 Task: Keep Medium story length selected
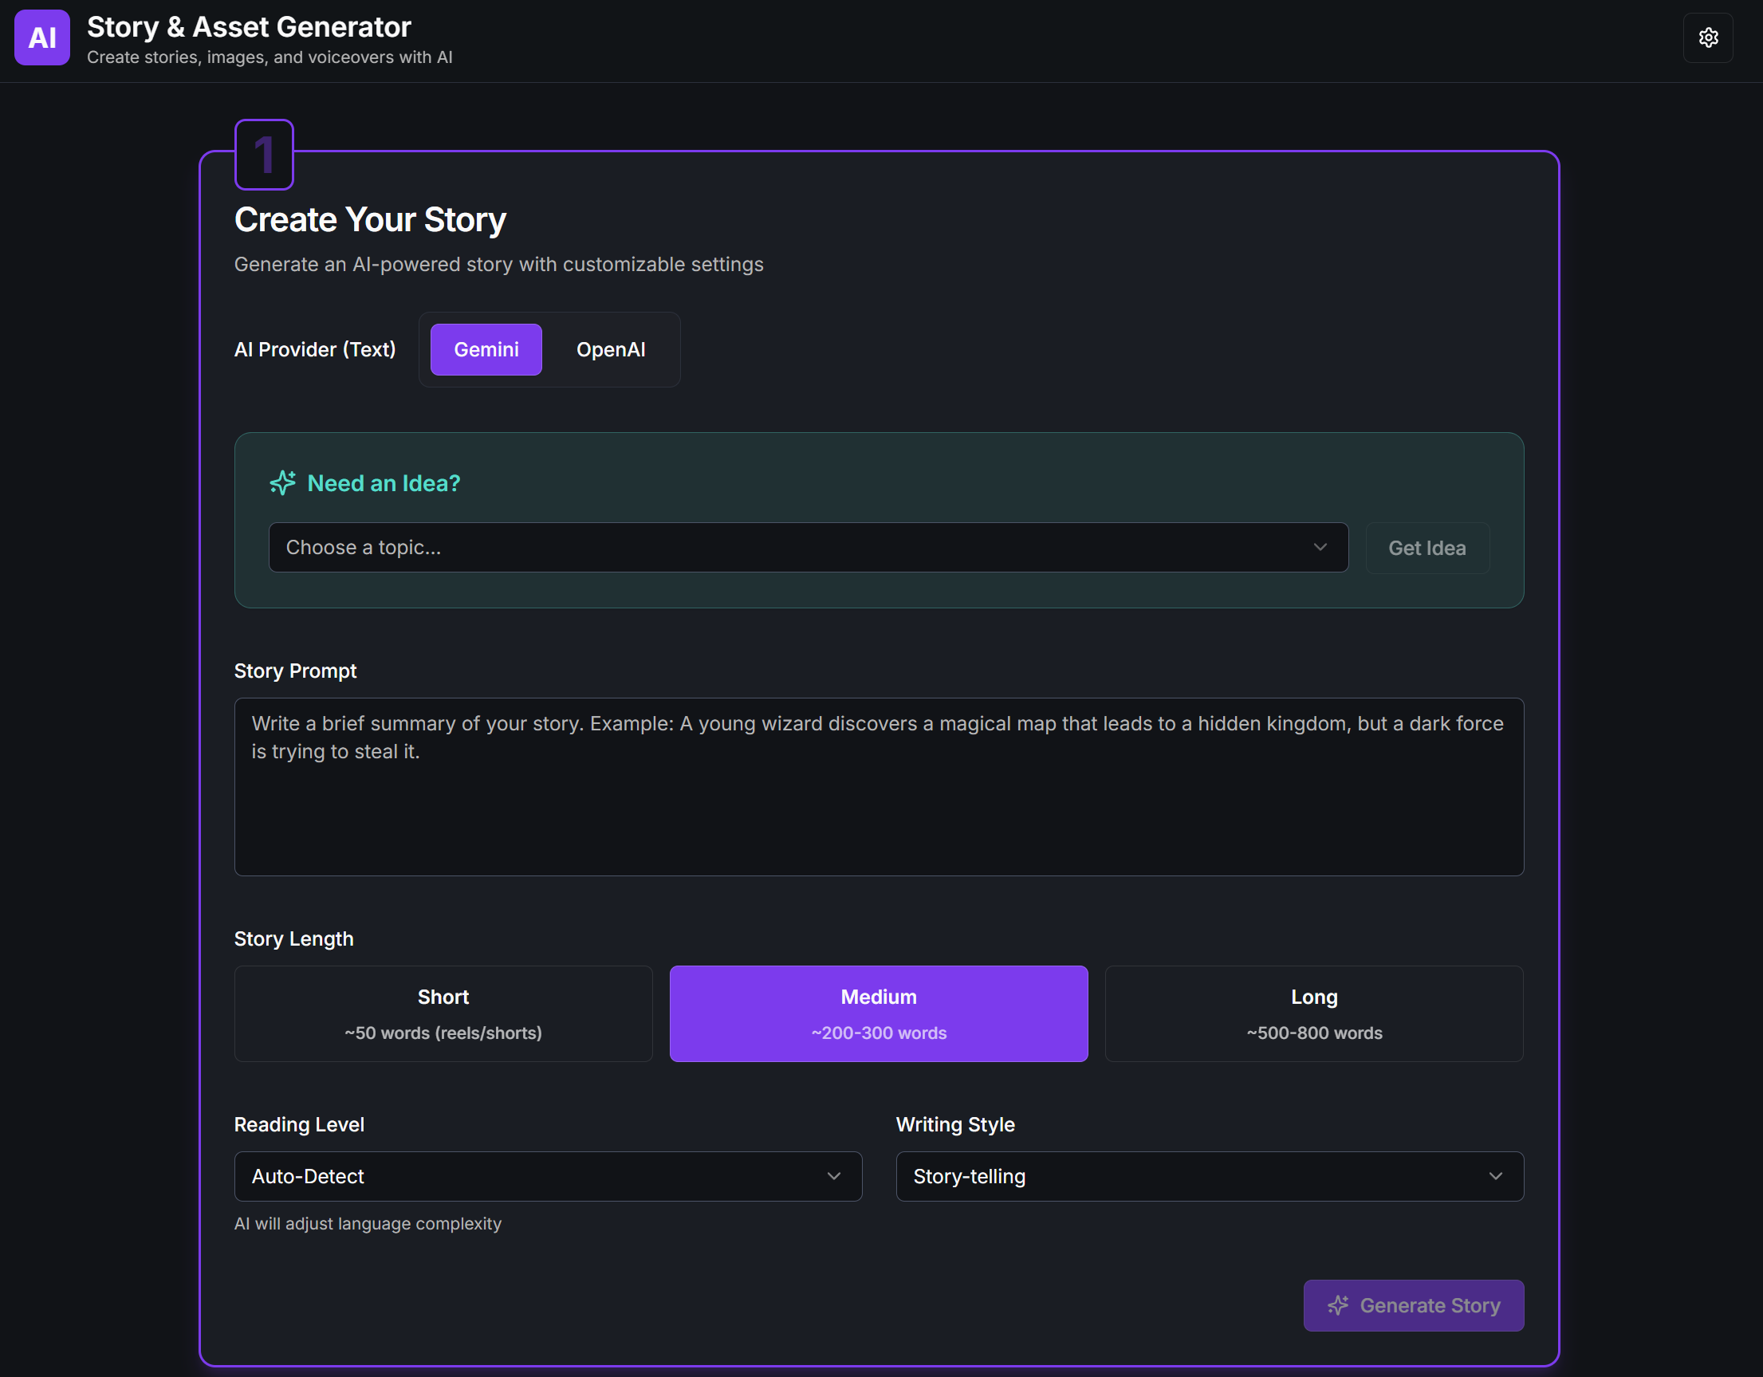pos(878,1013)
